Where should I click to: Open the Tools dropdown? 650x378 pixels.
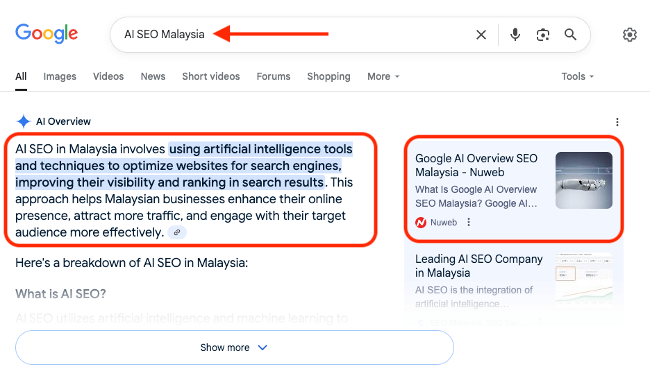[578, 76]
